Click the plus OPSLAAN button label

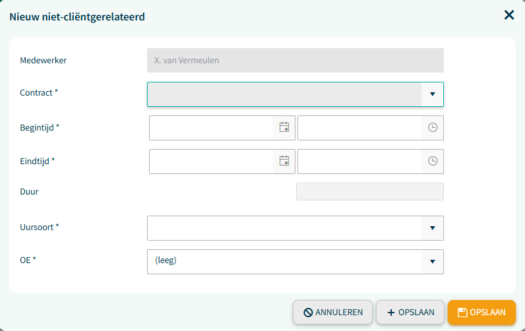click(416, 313)
